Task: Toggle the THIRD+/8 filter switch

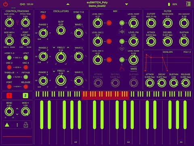Action: pos(9,77)
